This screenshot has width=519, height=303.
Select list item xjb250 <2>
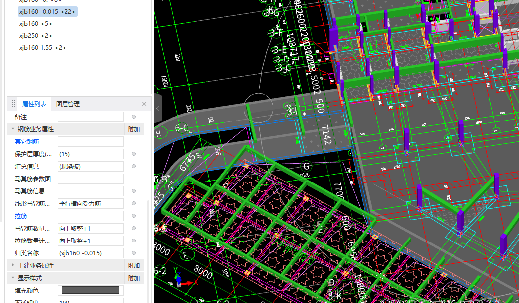(36, 35)
